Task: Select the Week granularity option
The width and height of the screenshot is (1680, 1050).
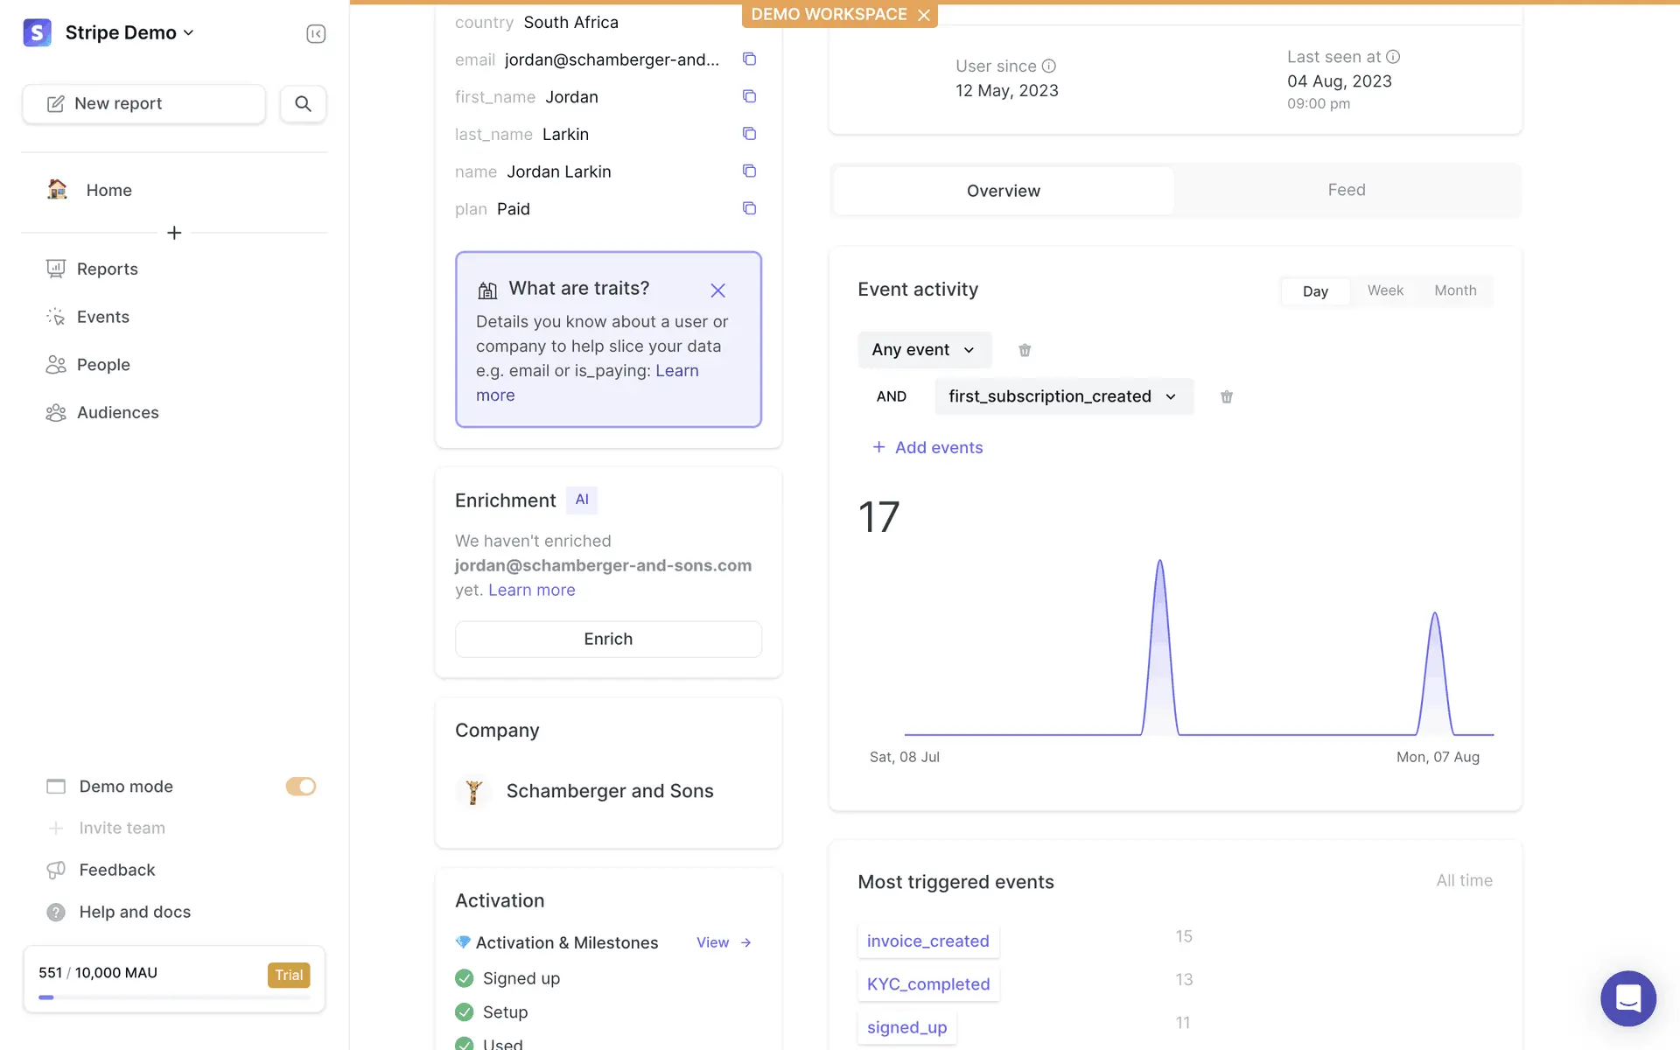Action: [x=1385, y=290]
